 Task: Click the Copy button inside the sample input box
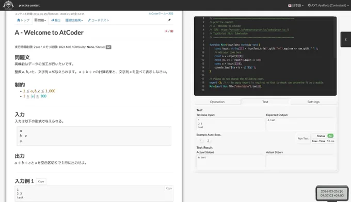[x=169, y=189]
